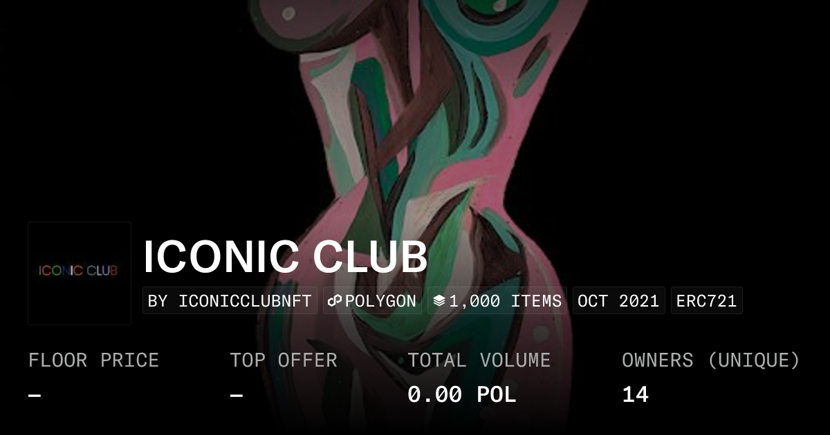Open the BY ICONICCLUBNFT creator badge
This screenshot has height=435, width=830.
click(x=230, y=301)
